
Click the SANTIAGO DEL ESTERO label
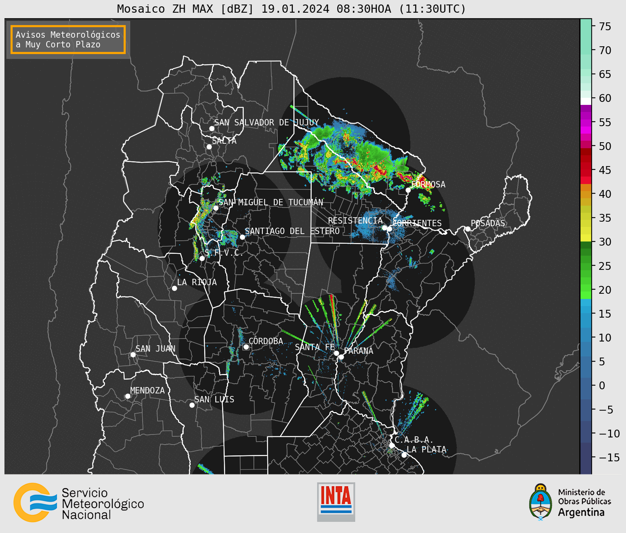(292, 231)
